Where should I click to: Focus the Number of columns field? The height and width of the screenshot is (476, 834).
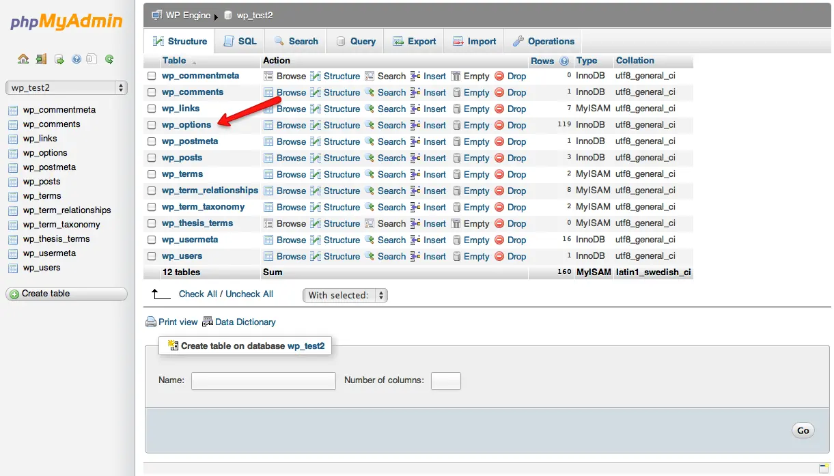(x=446, y=381)
